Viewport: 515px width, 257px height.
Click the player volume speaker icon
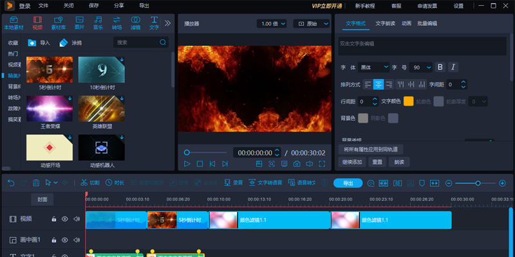[x=310, y=164]
